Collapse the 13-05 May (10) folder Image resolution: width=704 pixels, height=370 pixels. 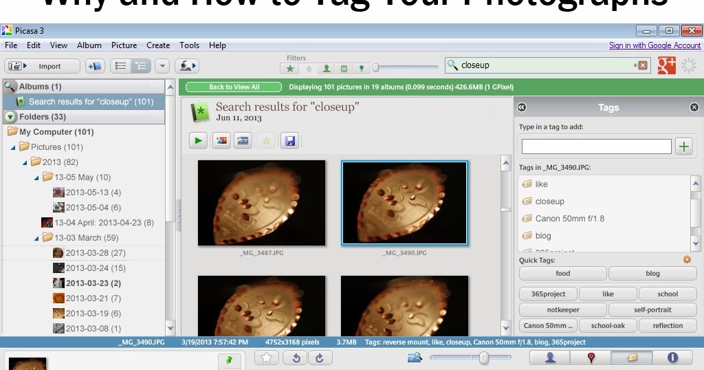coord(36,178)
